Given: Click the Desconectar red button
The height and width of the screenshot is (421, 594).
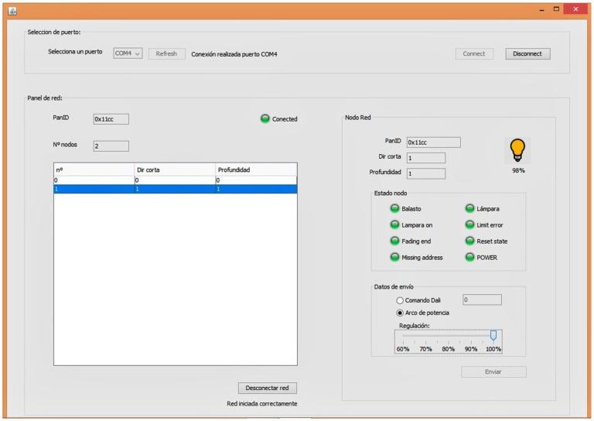Looking at the screenshot, I should pos(268,388).
